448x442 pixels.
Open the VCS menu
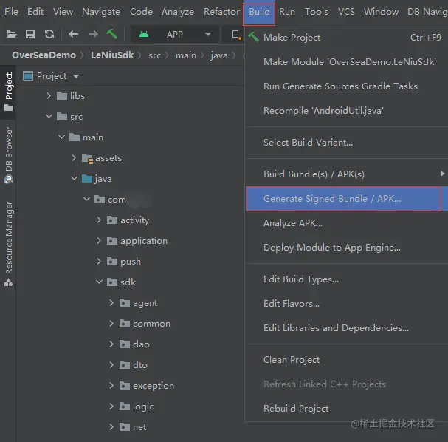tap(346, 12)
